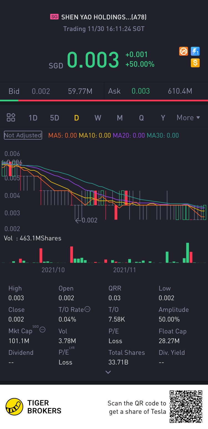Viewport: 208px width, 429px height.
Task: Tap the 2021/10 date axis label
Action: click(x=53, y=270)
